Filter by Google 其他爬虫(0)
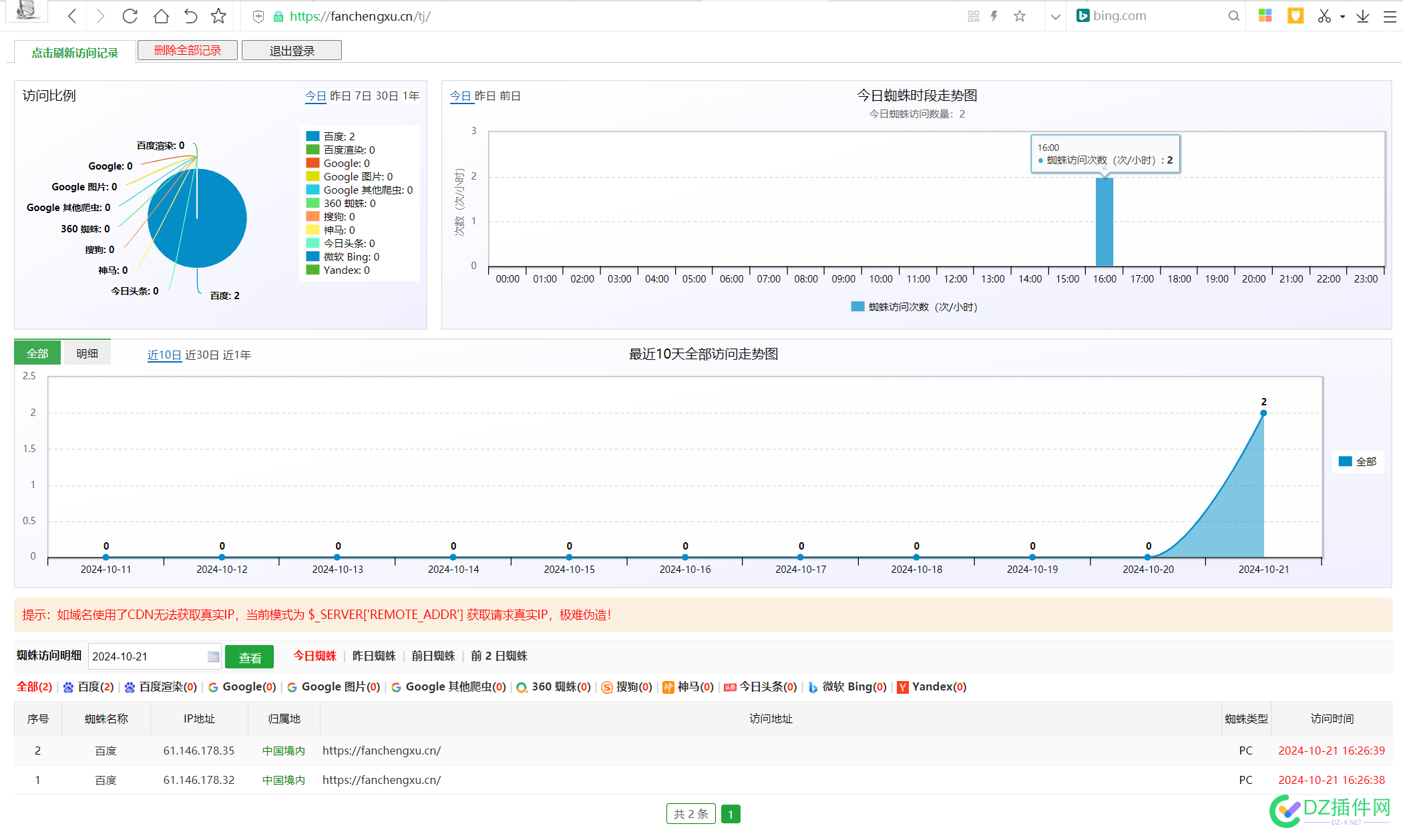1403x838 pixels. tap(448, 686)
